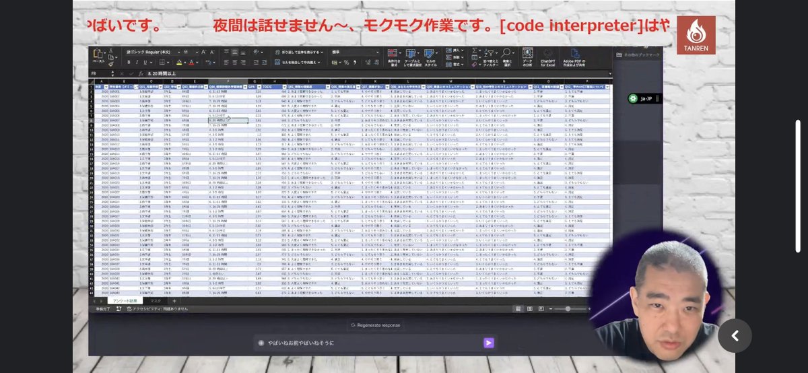Select the Format Painter brush
Viewport: 808px width, 373px height.
tap(110, 64)
